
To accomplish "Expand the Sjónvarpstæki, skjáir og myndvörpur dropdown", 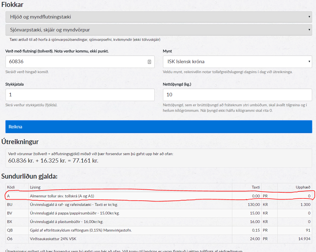I will tap(159, 30).
